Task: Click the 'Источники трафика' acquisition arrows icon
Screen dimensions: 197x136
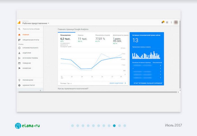Action: (19, 58)
